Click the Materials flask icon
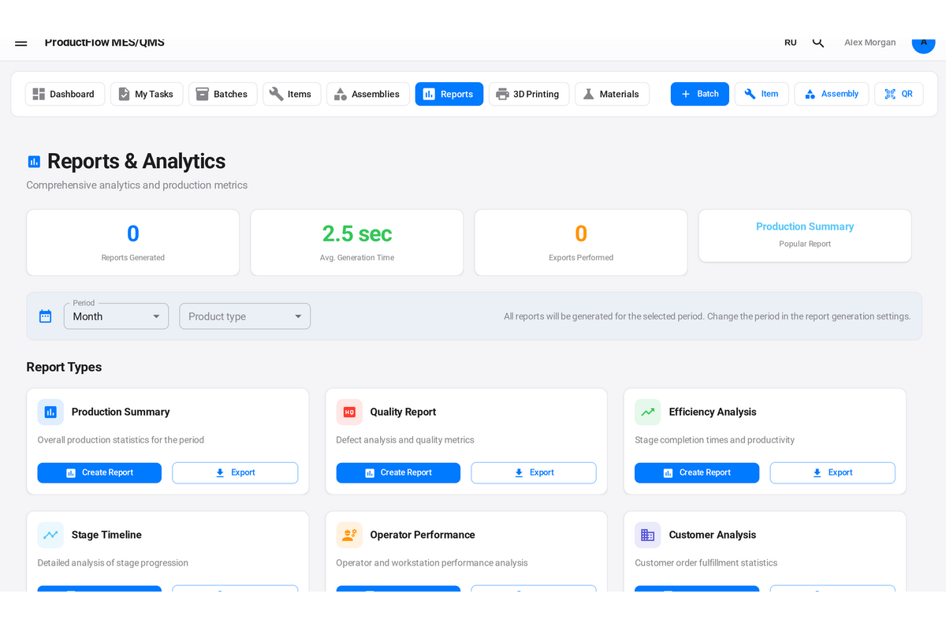This screenshot has width=946, height=631. (588, 94)
